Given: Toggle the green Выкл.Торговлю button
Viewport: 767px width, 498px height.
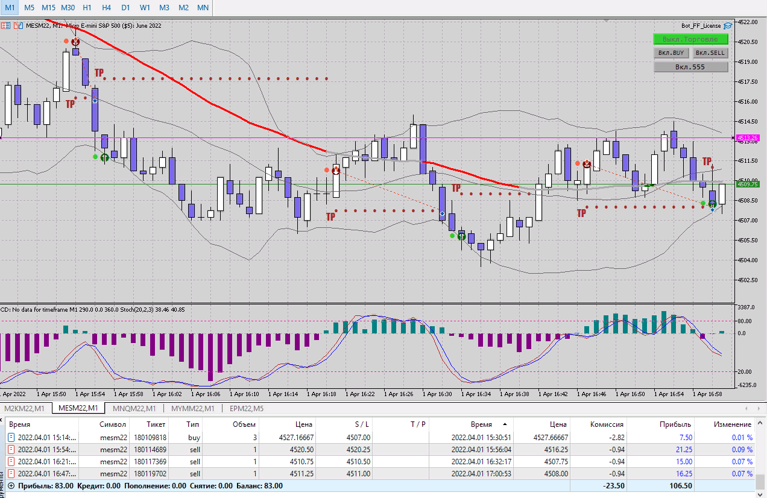Looking at the screenshot, I should pyautogui.click(x=690, y=39).
